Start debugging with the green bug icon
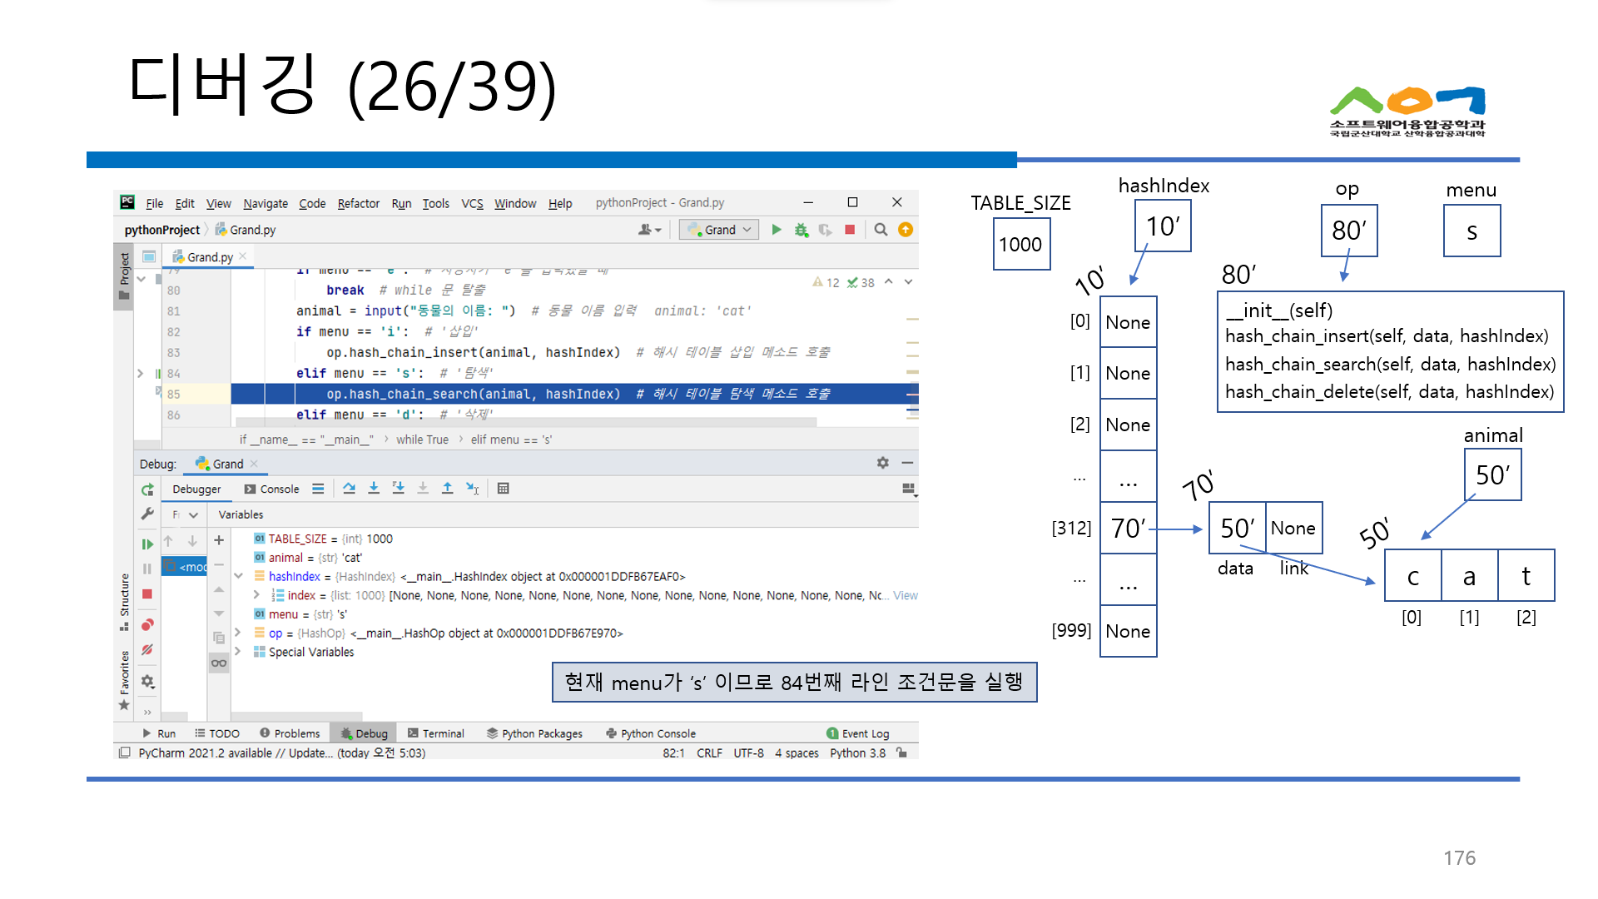This screenshot has height=899, width=1598. 801,230
